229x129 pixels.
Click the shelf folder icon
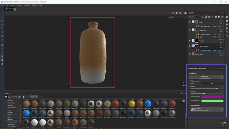click(6, 97)
